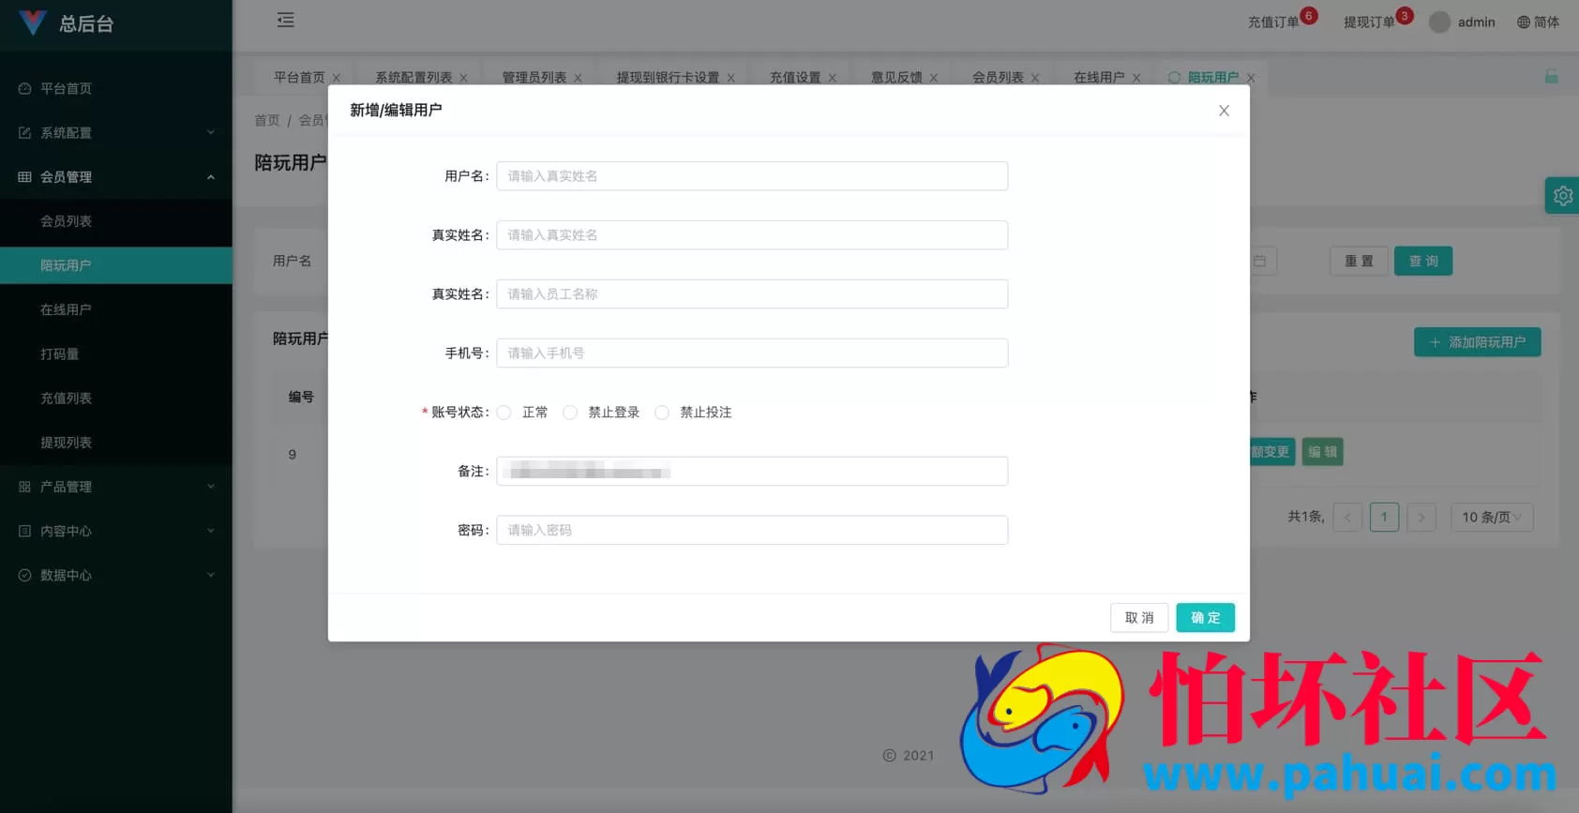Image resolution: width=1579 pixels, height=813 pixels.
Task: Expand the 数据中心 sidebar menu
Action: (x=116, y=575)
